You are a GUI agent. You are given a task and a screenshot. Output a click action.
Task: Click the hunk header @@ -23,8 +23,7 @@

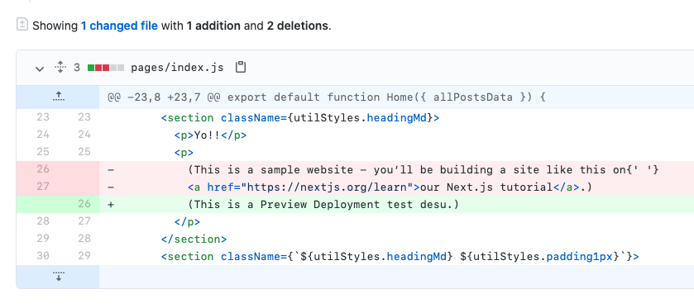click(x=326, y=97)
